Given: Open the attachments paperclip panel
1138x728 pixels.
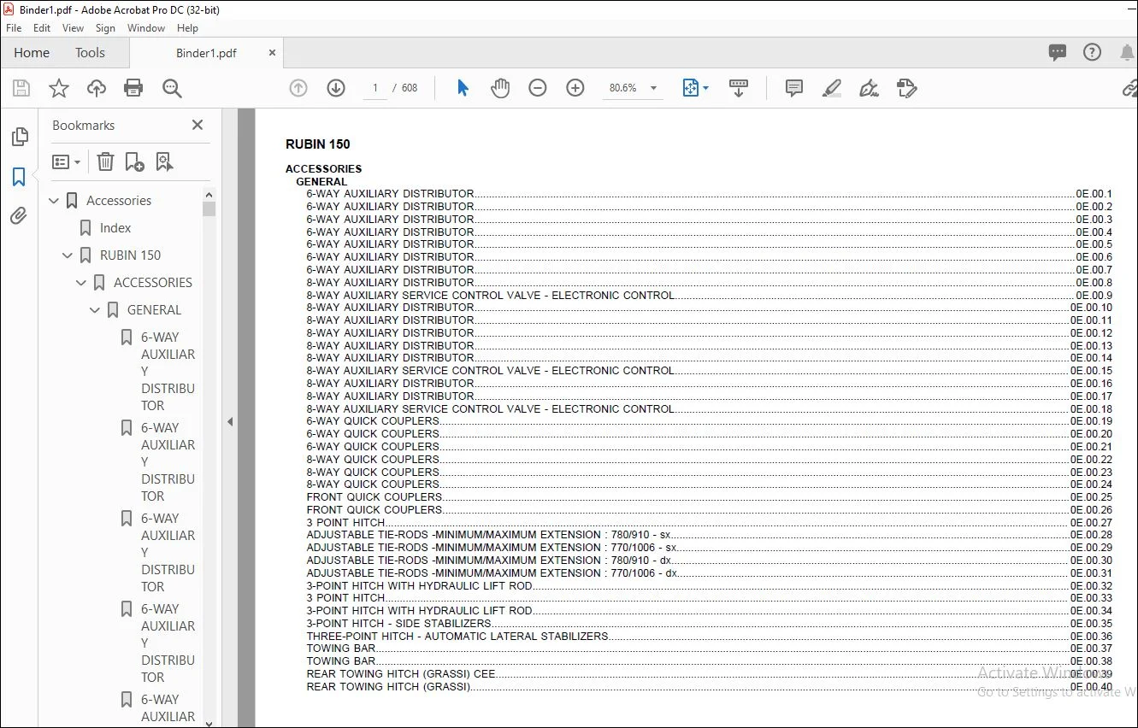Looking at the screenshot, I should pos(19,216).
